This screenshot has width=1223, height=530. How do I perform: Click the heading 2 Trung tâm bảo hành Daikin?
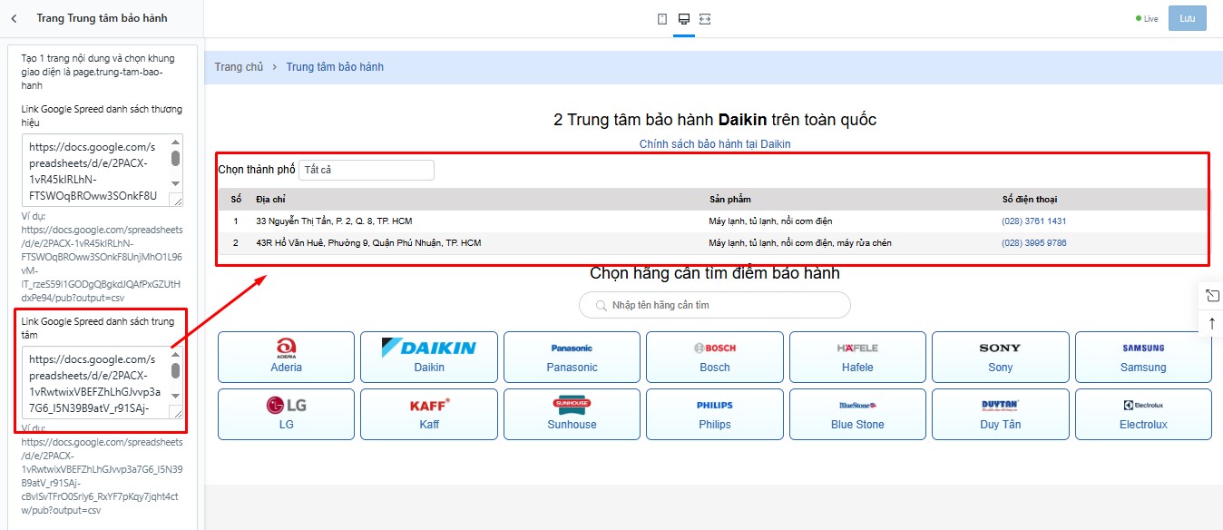click(x=715, y=120)
